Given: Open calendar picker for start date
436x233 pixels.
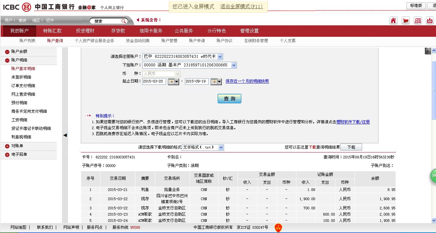Looking at the screenshot, I should 173,82.
